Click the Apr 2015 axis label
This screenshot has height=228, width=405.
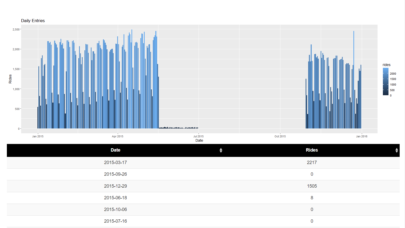117,136
